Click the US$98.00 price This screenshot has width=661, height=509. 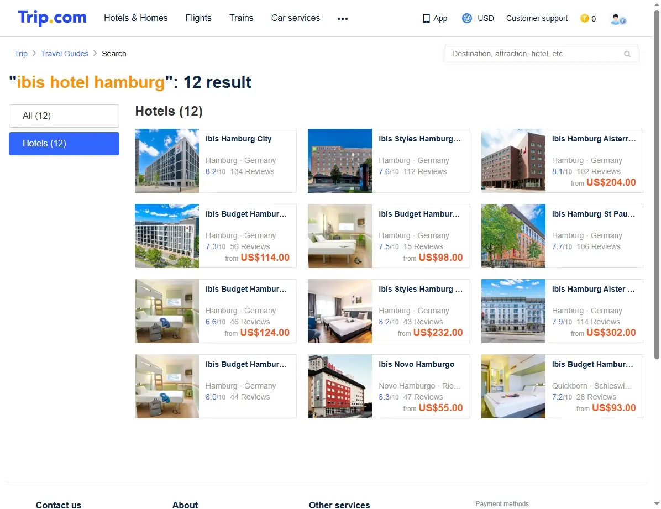440,258
